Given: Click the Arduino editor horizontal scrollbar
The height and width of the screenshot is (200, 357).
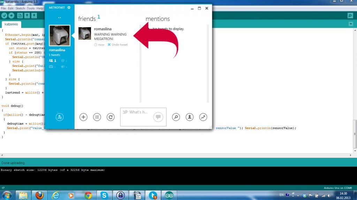Looking at the screenshot, I should [176, 155].
